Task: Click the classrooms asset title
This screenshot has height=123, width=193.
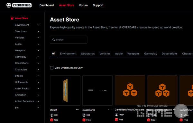Action: (89, 110)
